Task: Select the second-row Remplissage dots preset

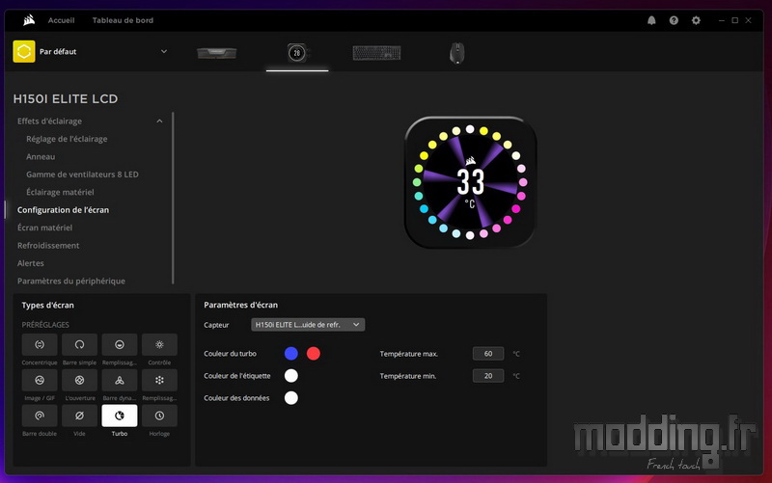Action: tap(159, 380)
